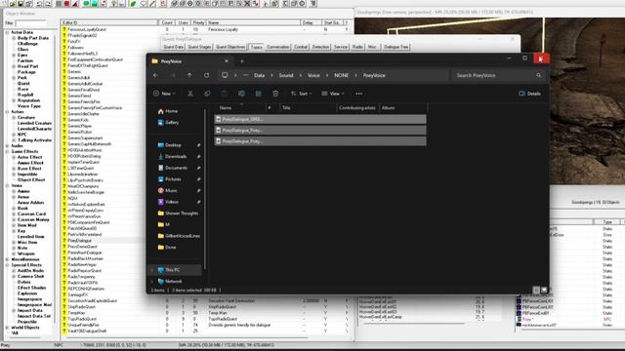Copy the selected files in Explorer

pyautogui.click(x=207, y=94)
